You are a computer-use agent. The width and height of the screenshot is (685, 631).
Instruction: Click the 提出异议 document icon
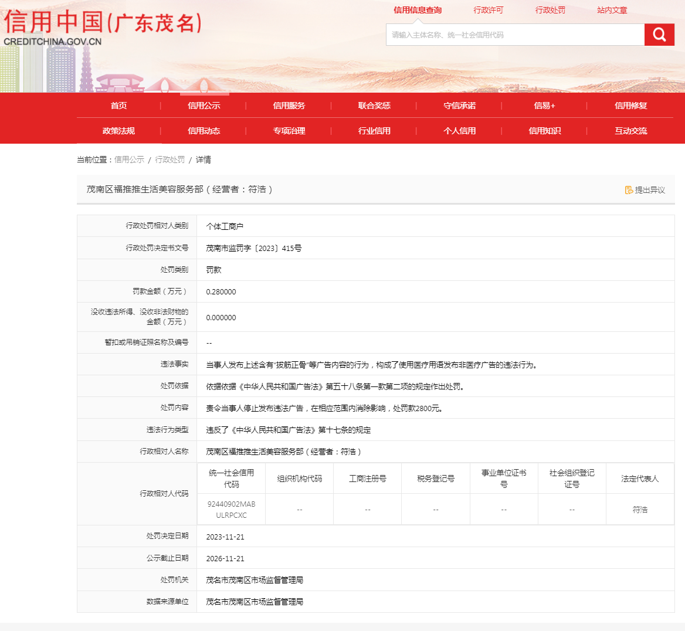click(629, 190)
